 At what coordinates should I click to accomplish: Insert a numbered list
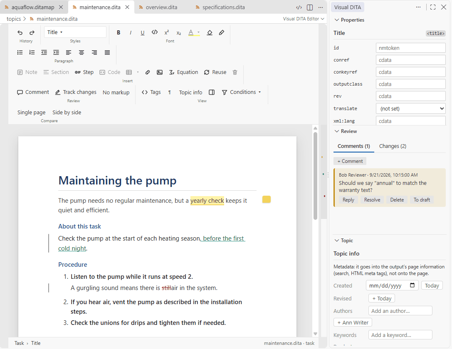(32, 52)
